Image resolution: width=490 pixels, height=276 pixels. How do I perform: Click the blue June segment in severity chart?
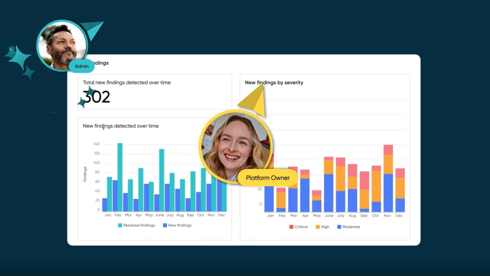click(329, 193)
